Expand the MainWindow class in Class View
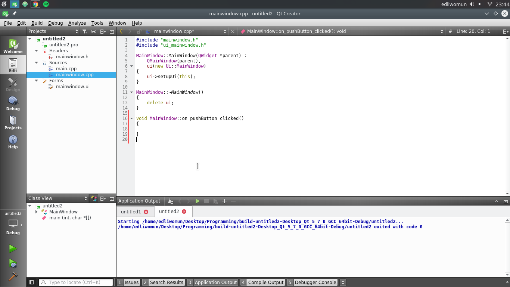Viewport: 510px width, 287px height. coord(37,212)
